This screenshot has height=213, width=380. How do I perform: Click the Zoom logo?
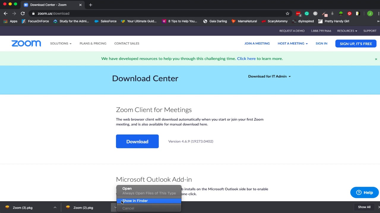[26, 43]
